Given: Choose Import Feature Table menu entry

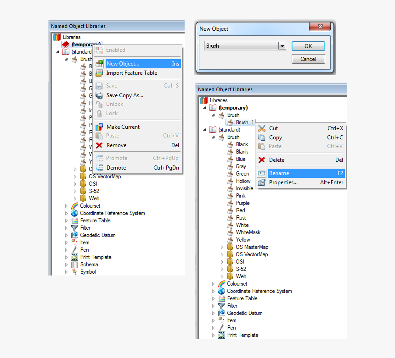Looking at the screenshot, I should (138, 73).
